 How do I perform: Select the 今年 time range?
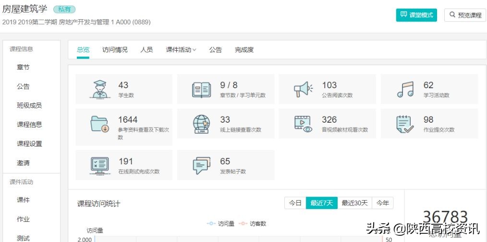pyautogui.click(x=383, y=203)
